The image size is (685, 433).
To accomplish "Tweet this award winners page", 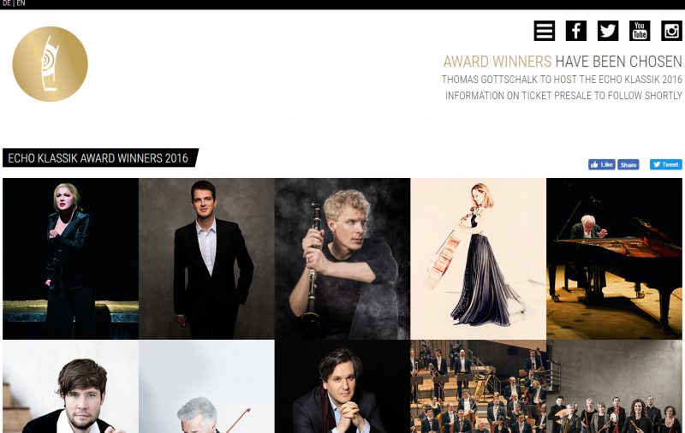I will tap(666, 164).
